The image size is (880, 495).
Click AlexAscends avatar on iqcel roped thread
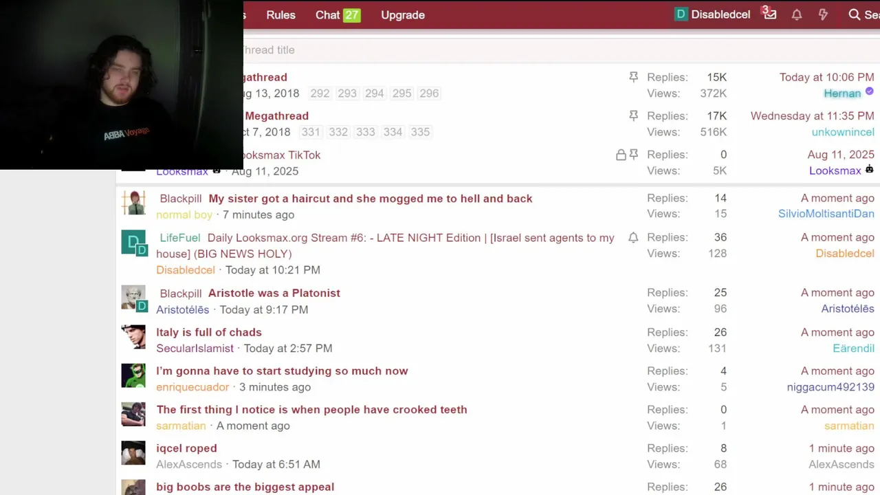pos(133,453)
